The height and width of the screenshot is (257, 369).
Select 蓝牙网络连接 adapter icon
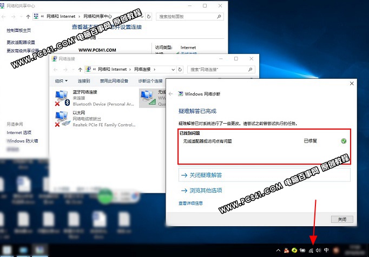coord(62,98)
